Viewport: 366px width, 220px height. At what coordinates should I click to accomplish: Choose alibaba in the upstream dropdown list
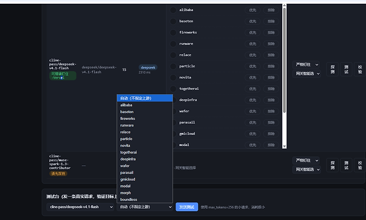(x=145, y=105)
